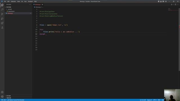Click the #!usr/bin/lalalanno comment line
This screenshot has width=180, height=101.
click(x=48, y=14)
